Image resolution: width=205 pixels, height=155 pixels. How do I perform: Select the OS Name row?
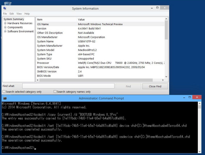coord(100,24)
